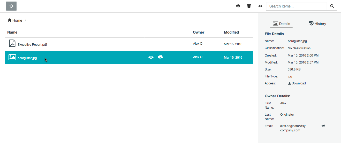
Task: Click the refresh button in top toolbar
Action: (x=11, y=6)
